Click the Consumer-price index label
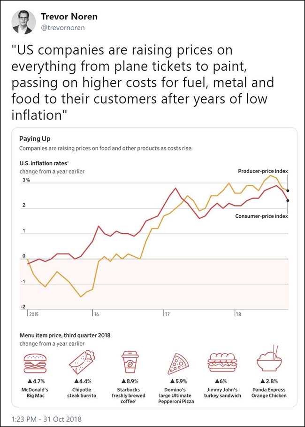 click(x=262, y=216)
